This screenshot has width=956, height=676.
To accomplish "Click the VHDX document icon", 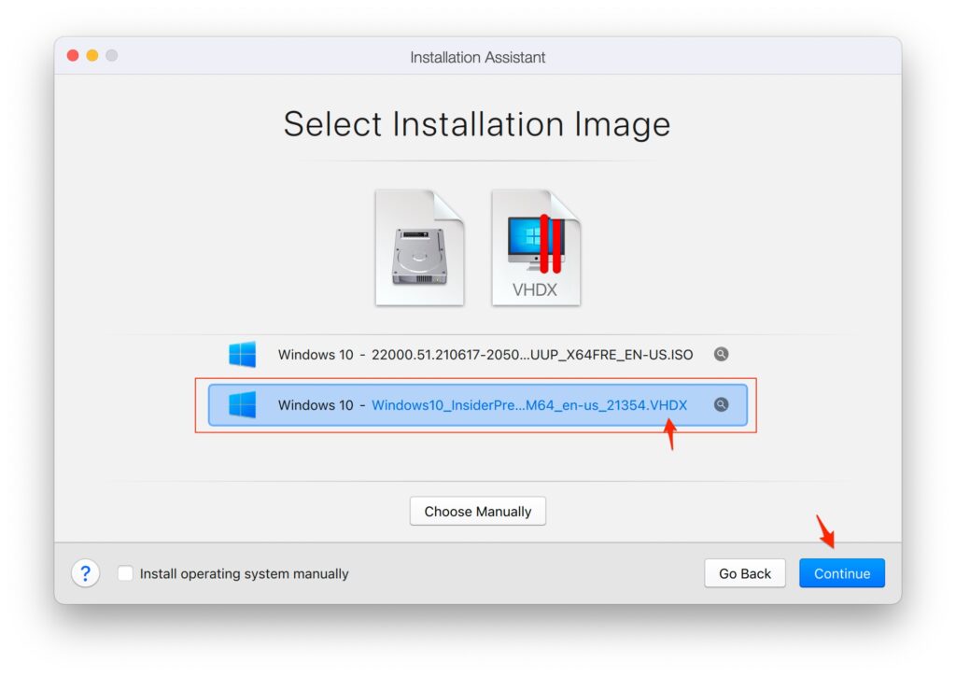I will pyautogui.click(x=537, y=246).
